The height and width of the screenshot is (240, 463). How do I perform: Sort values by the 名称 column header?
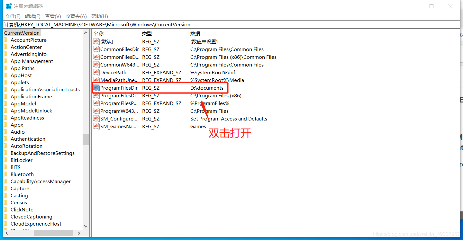coord(116,33)
